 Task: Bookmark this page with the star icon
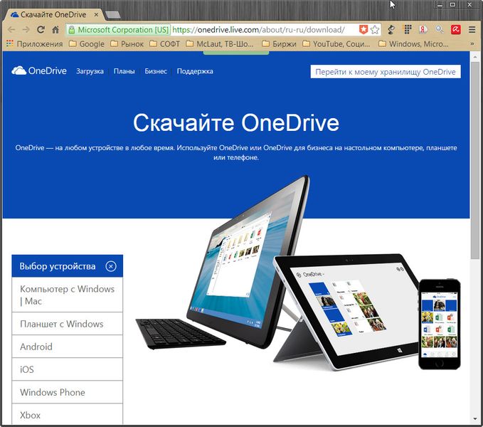coord(375,30)
